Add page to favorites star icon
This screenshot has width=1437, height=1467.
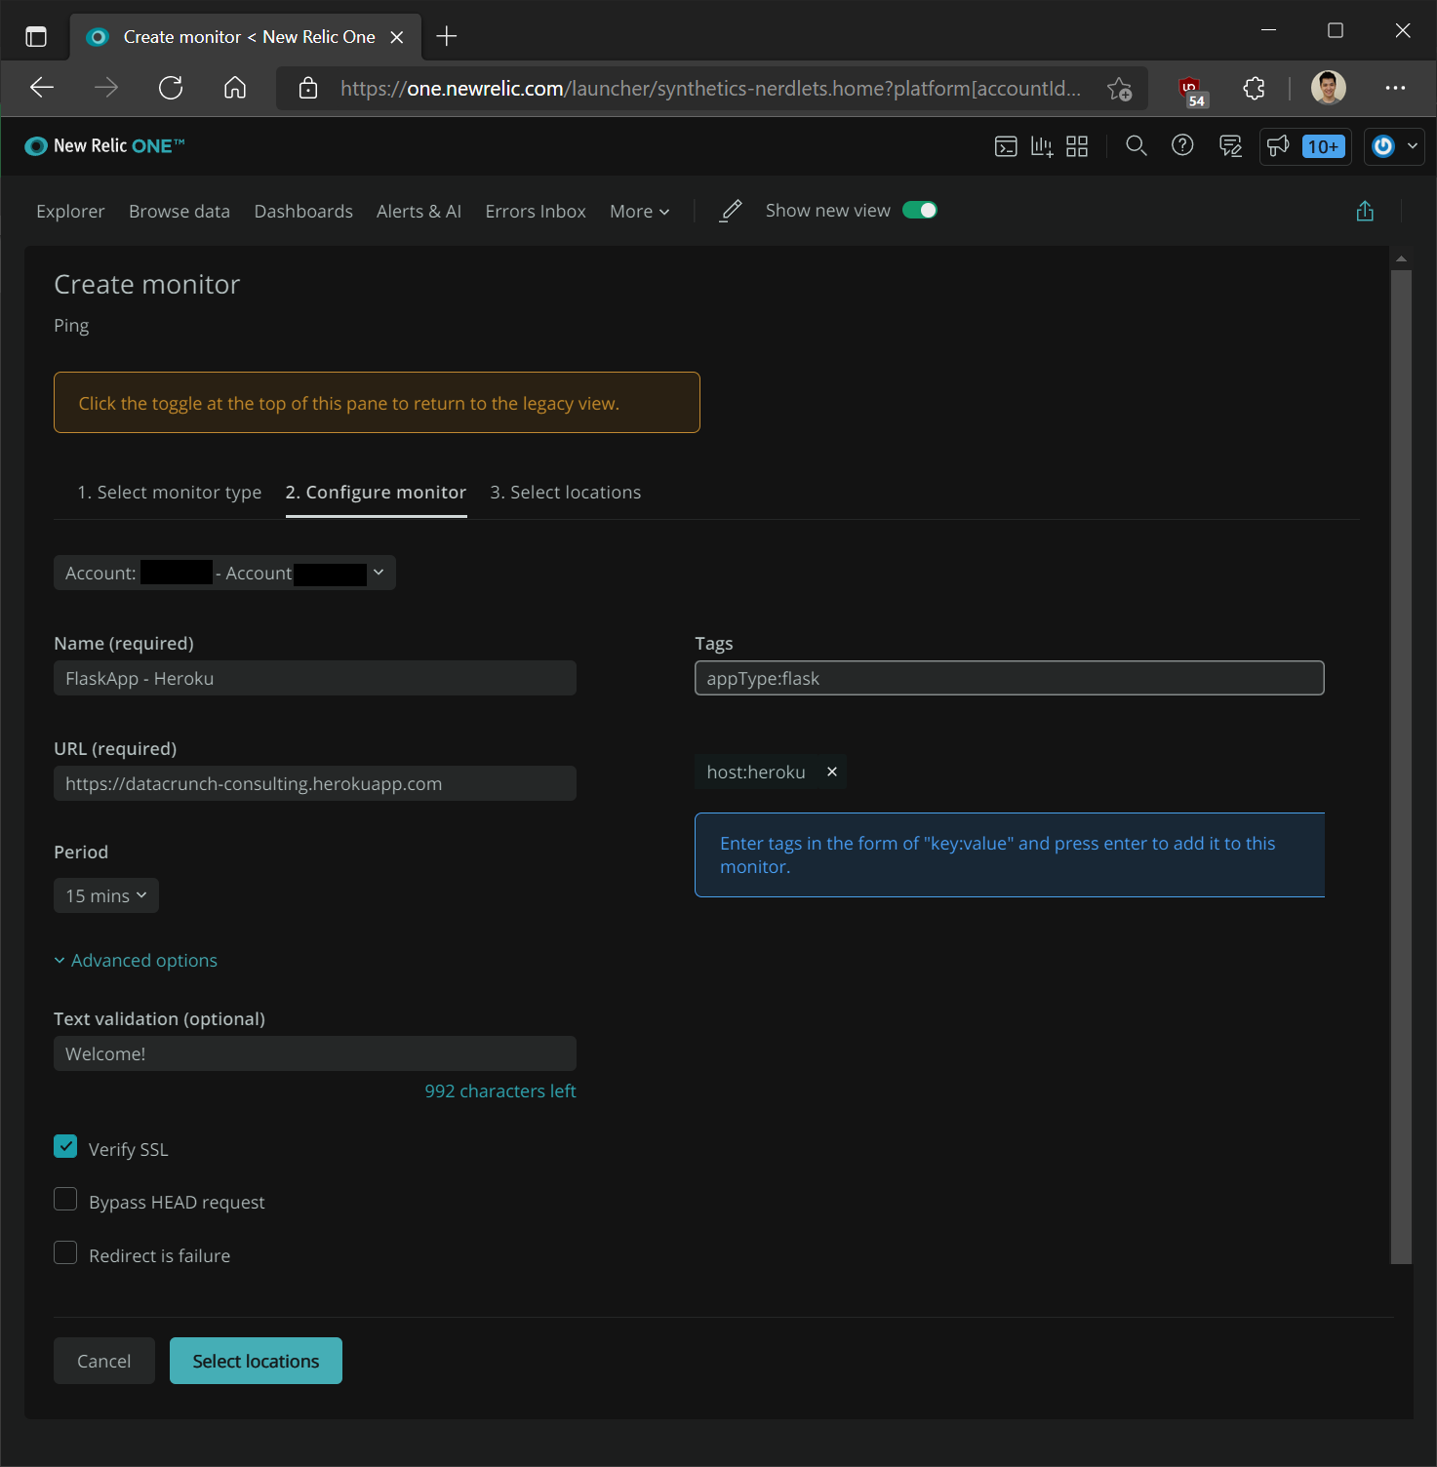click(x=1120, y=89)
